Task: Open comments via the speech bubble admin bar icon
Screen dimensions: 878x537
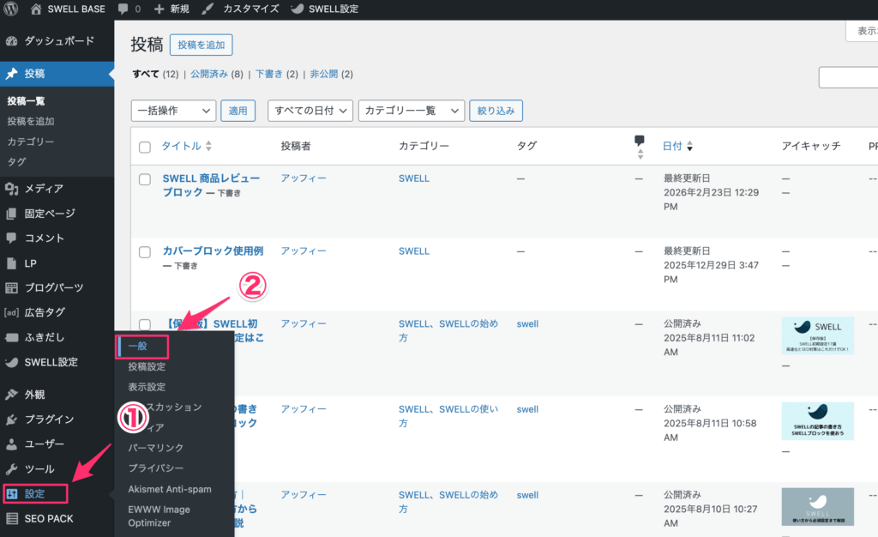Action: [125, 9]
